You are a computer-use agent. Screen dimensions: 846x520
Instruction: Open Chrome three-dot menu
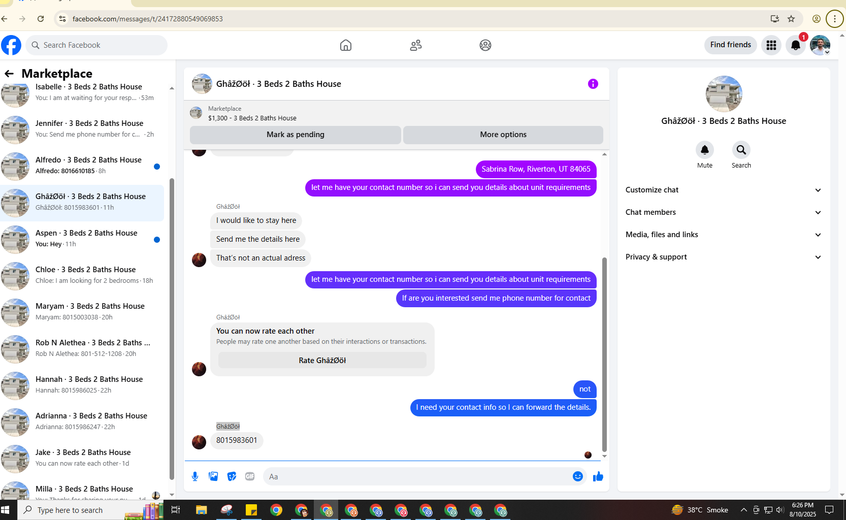tap(835, 19)
